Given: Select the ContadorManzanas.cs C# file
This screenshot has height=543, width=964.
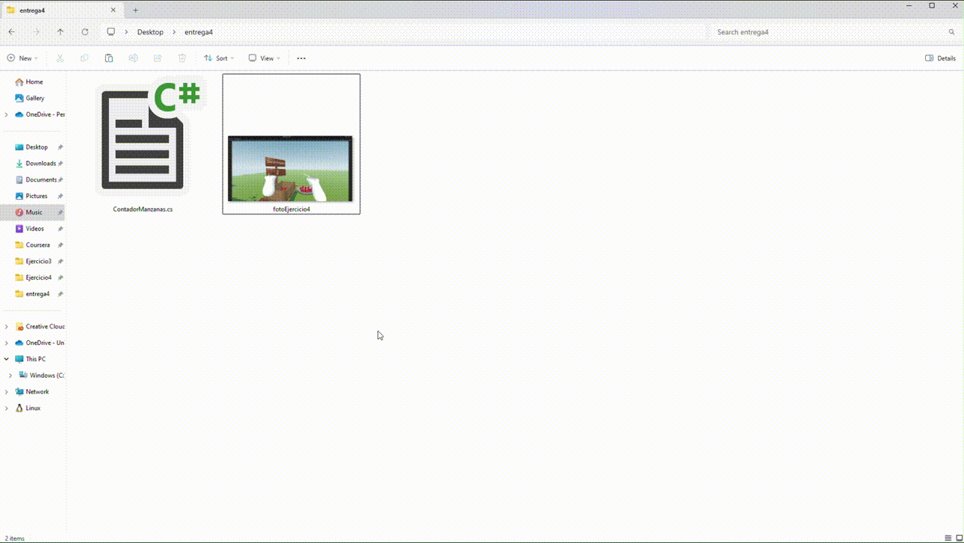Looking at the screenshot, I should pyautogui.click(x=143, y=144).
